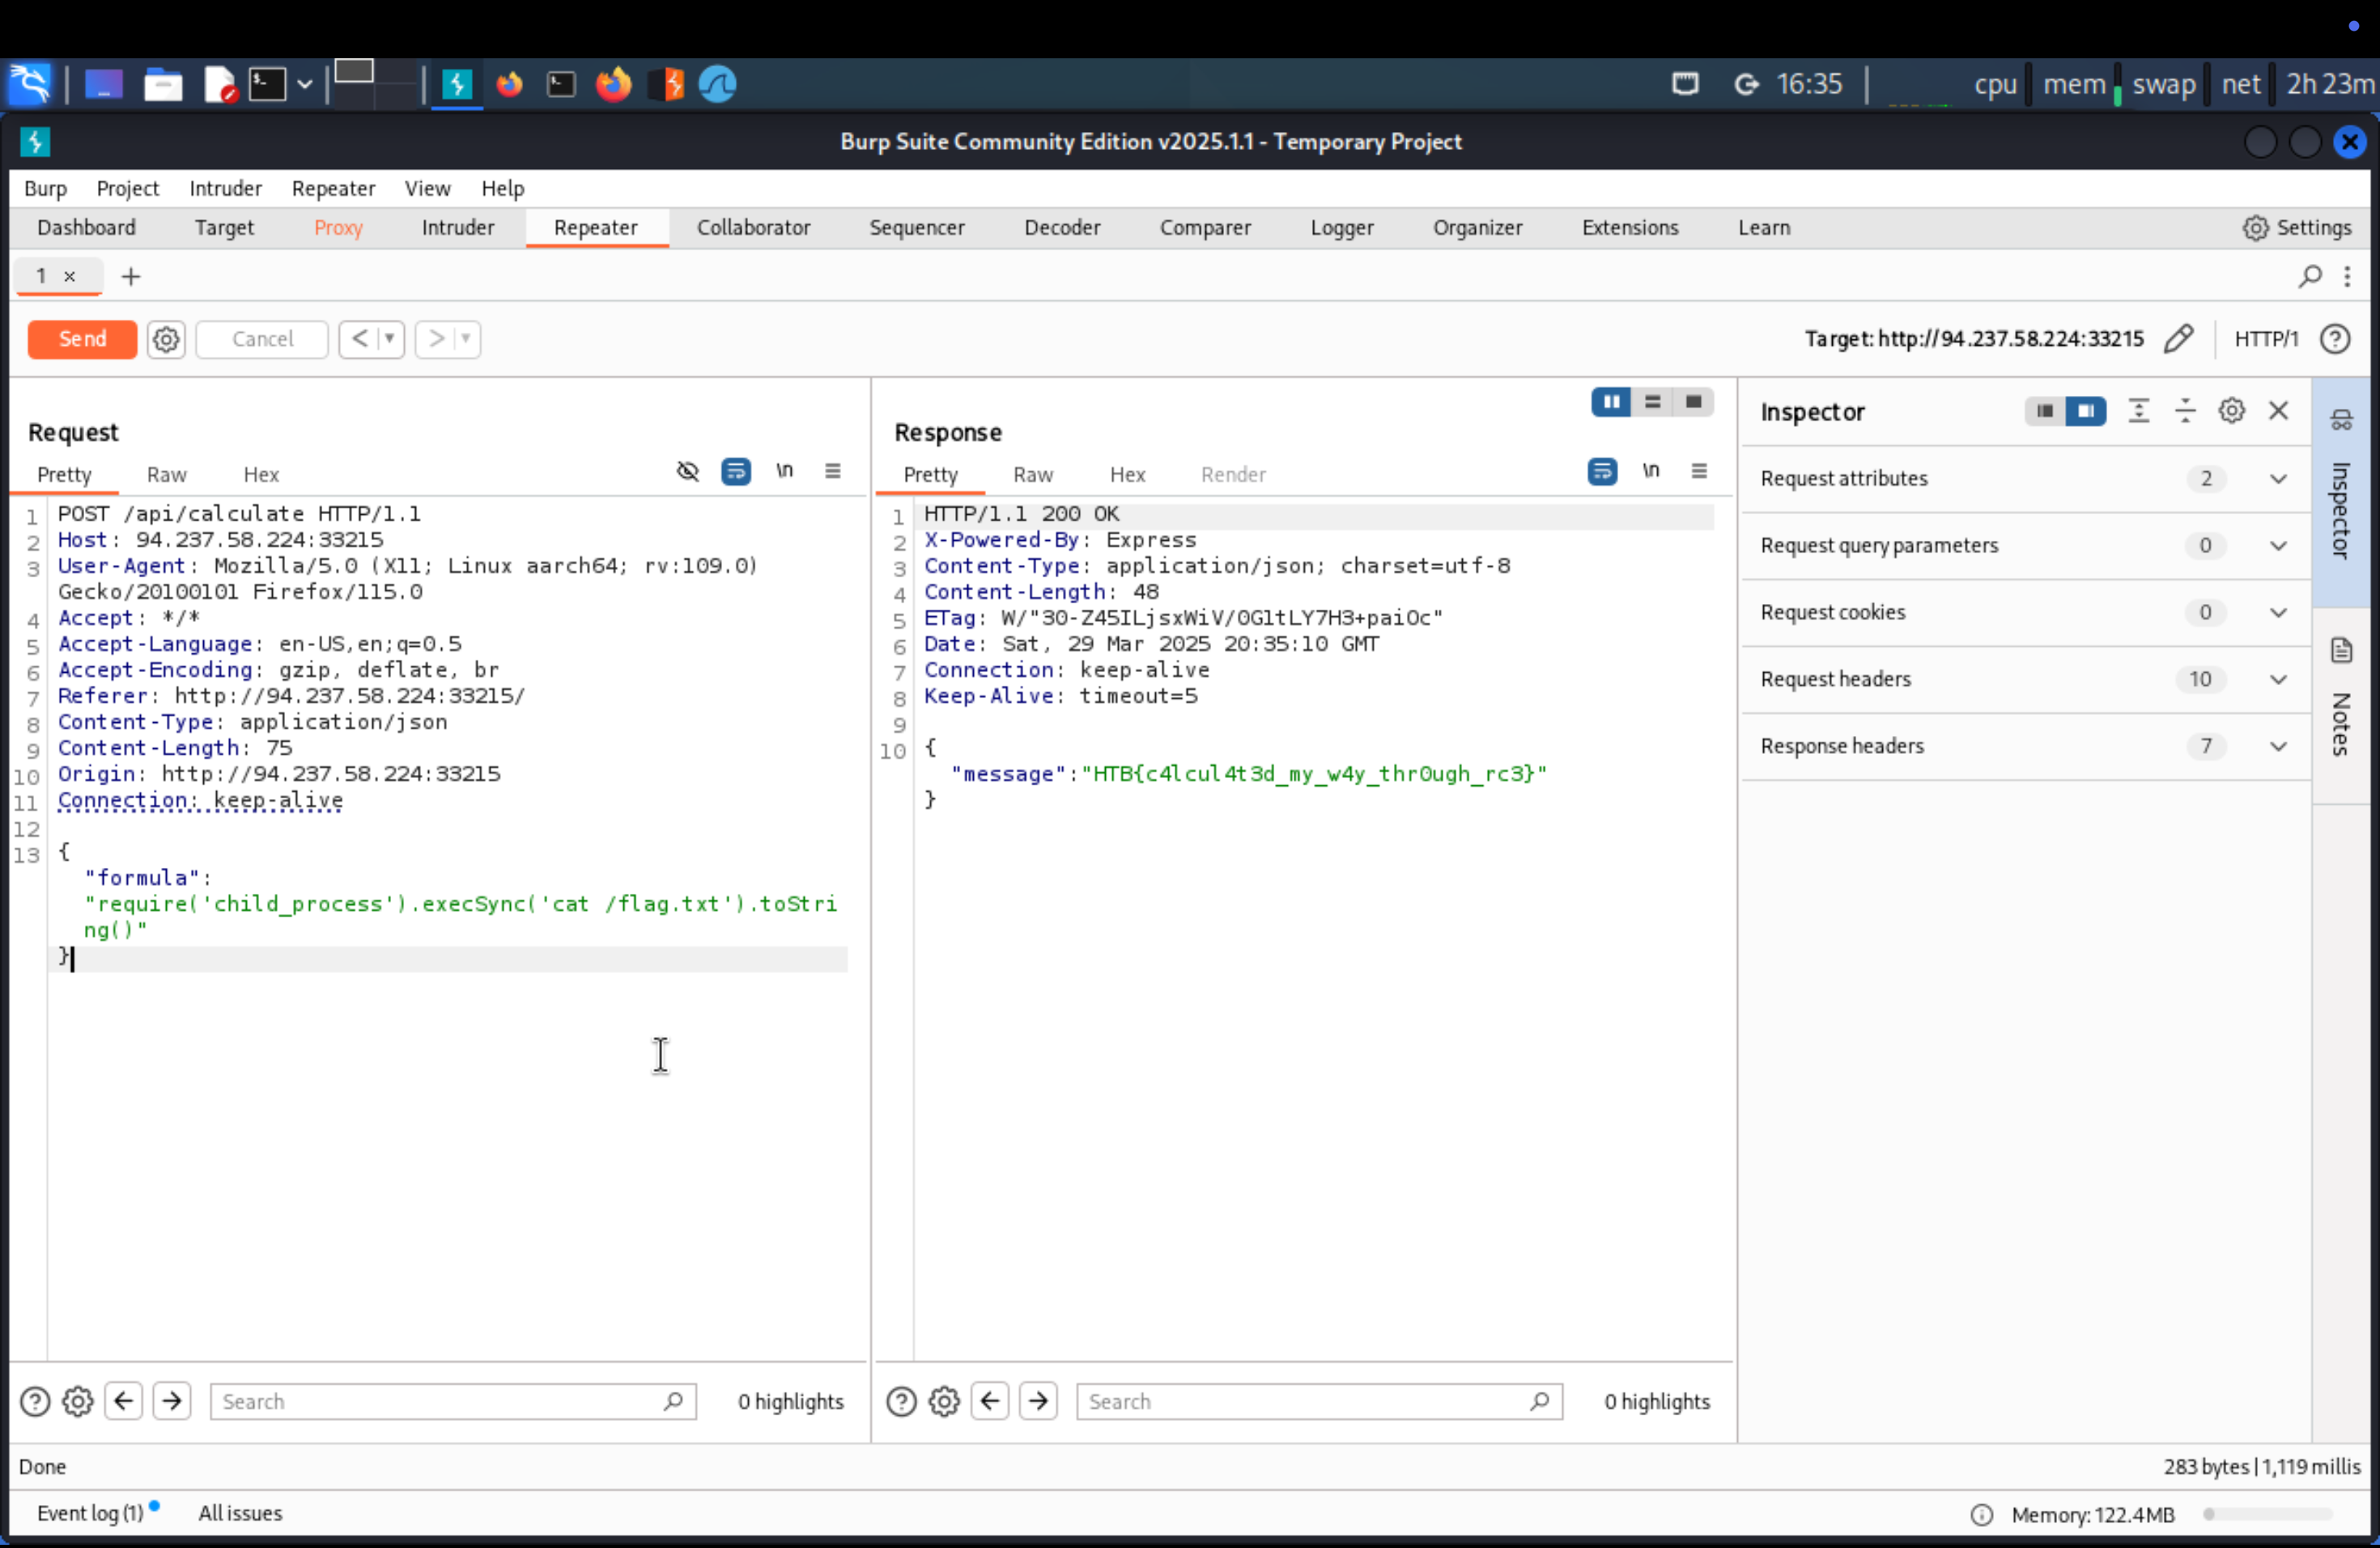
Task: Open Request editor hamburger menu
Action: [832, 471]
